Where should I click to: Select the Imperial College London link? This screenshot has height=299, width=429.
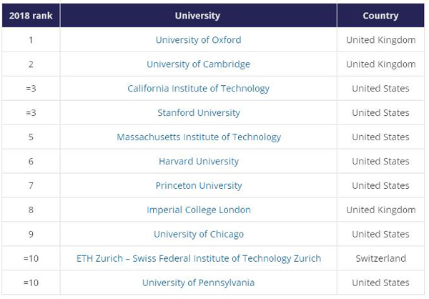tap(198, 210)
